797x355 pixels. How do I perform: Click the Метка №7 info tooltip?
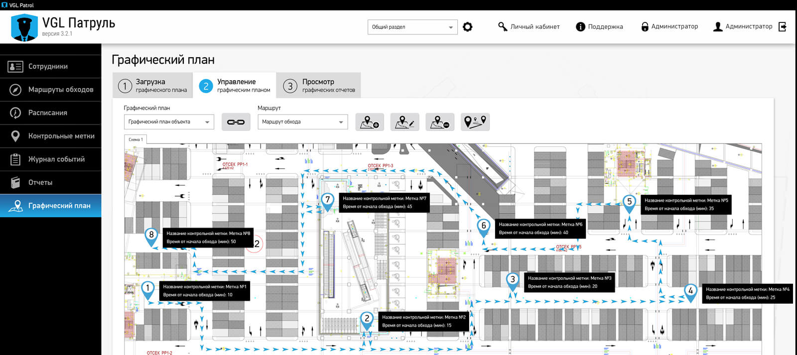click(x=384, y=203)
